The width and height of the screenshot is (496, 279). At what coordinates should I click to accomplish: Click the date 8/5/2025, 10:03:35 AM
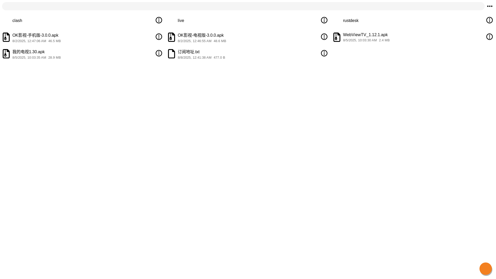tap(29, 58)
